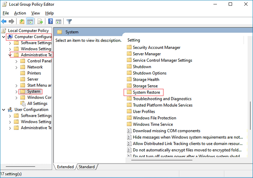Expand the Windows Components tree node
253x178 pixels.
coord(16,98)
